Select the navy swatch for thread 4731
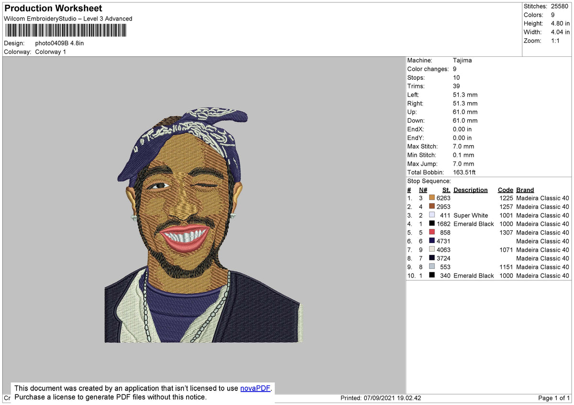This screenshot has width=574, height=405. (x=432, y=241)
